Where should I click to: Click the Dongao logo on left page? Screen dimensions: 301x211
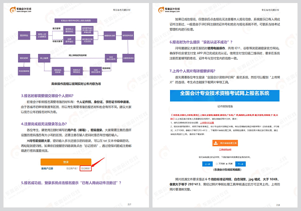point(21,10)
